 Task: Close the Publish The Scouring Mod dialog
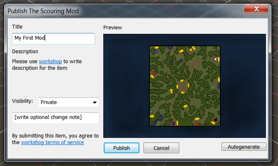[256, 9]
